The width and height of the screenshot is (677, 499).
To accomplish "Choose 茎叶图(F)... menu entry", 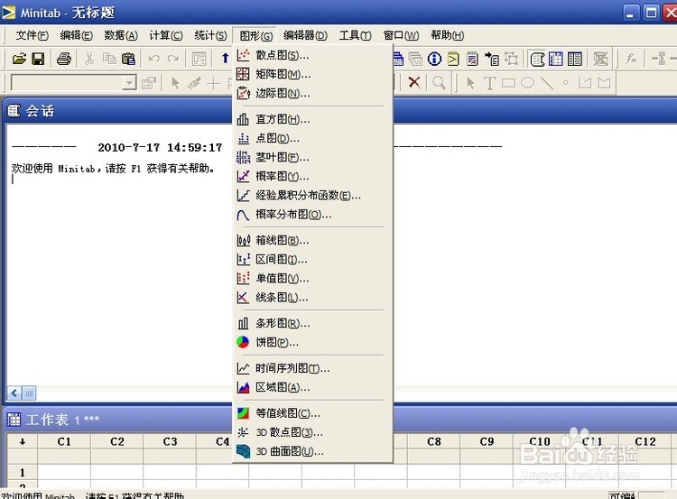I will [312, 157].
